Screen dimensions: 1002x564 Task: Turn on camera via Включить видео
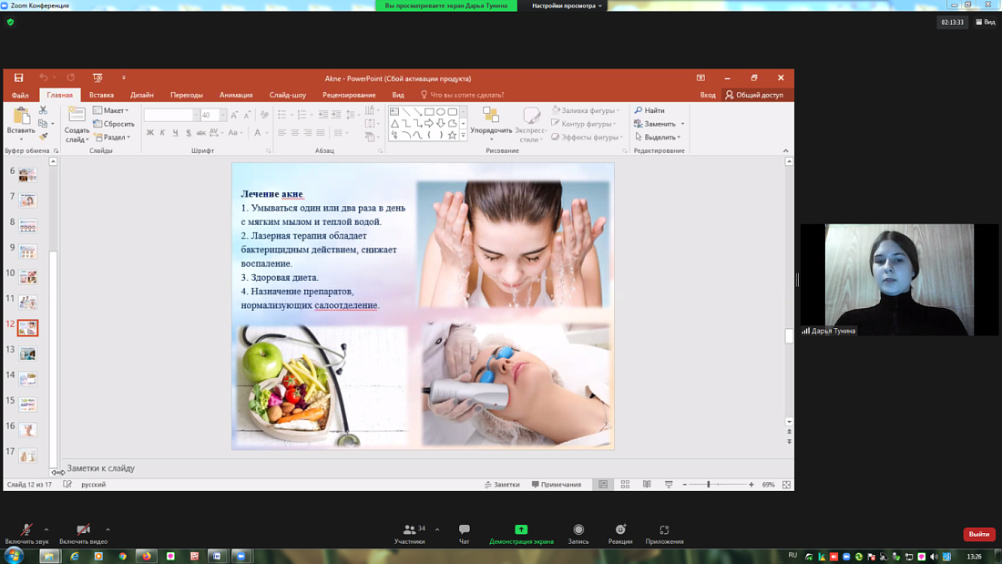click(x=83, y=530)
